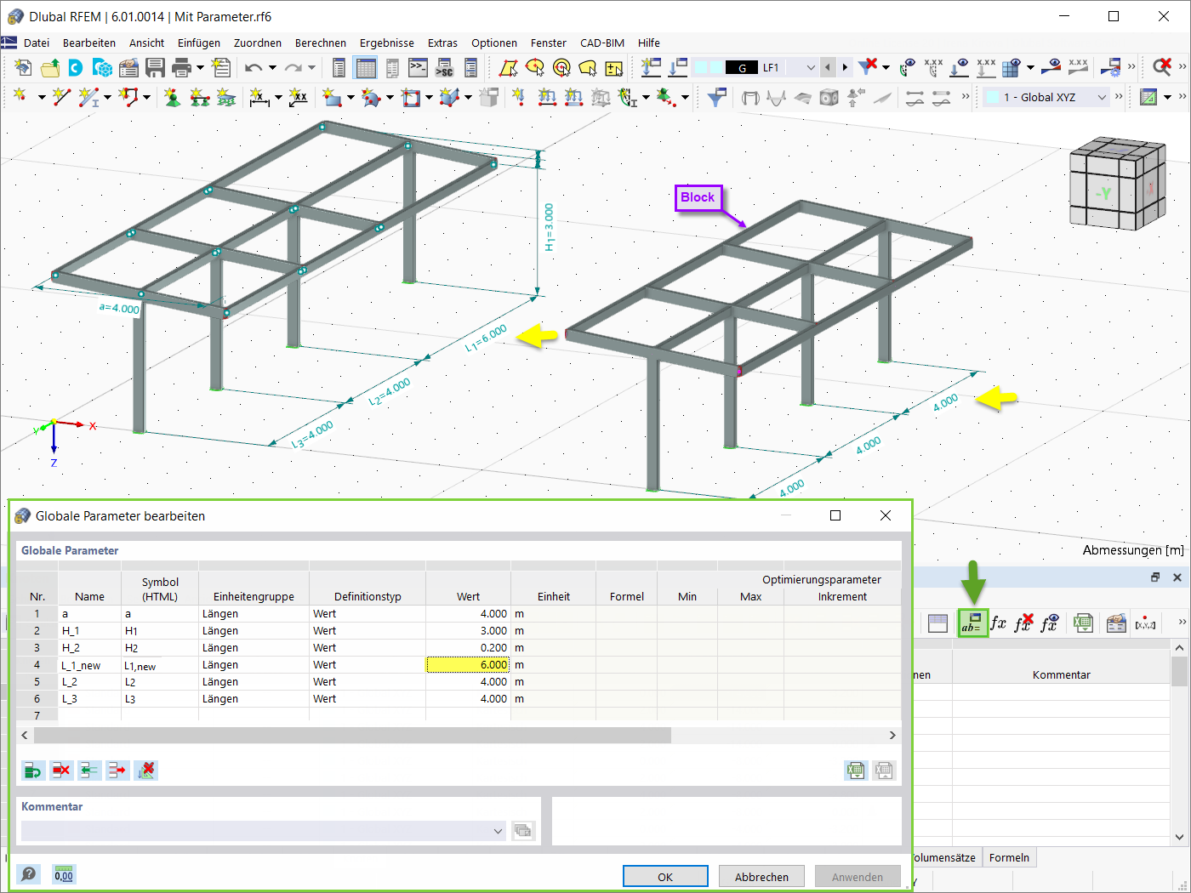Click the table vertical scrollbar down arrow
This screenshot has width=1191, height=893.
[1179, 837]
